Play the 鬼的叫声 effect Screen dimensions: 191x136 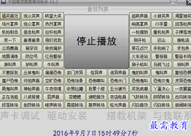click(x=140, y=73)
